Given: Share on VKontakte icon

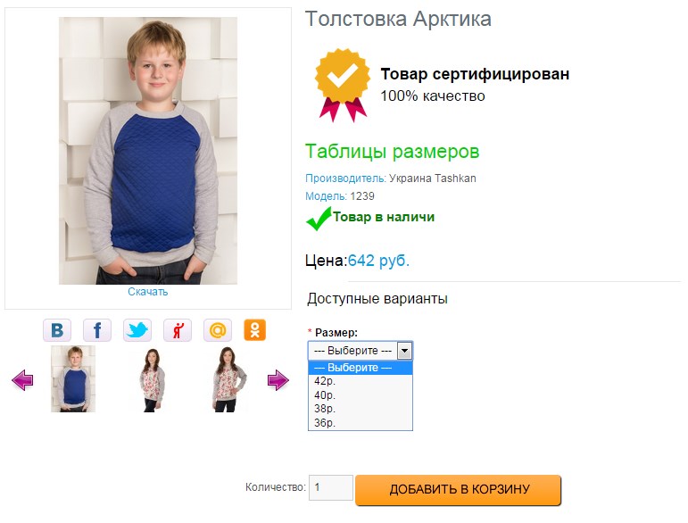Looking at the screenshot, I should coord(57,330).
